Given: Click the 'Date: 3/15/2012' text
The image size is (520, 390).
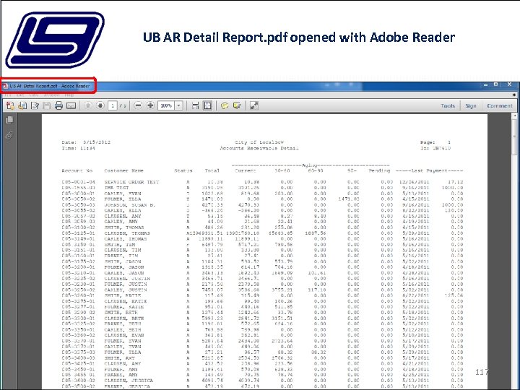Looking at the screenshot, I should coord(86,142).
